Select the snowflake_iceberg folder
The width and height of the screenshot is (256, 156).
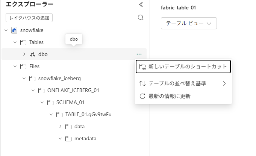59,78
